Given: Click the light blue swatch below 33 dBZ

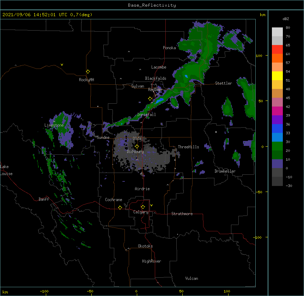Looking at the screenshot, I should coord(277,137).
